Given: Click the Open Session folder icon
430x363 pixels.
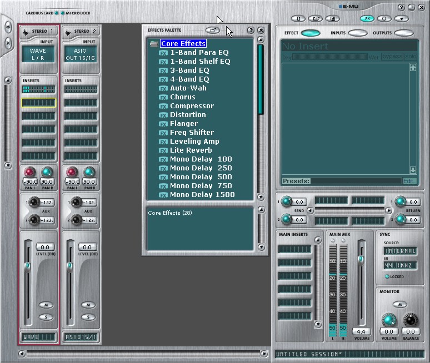Looking at the screenshot, I should pyautogui.click(x=315, y=18).
